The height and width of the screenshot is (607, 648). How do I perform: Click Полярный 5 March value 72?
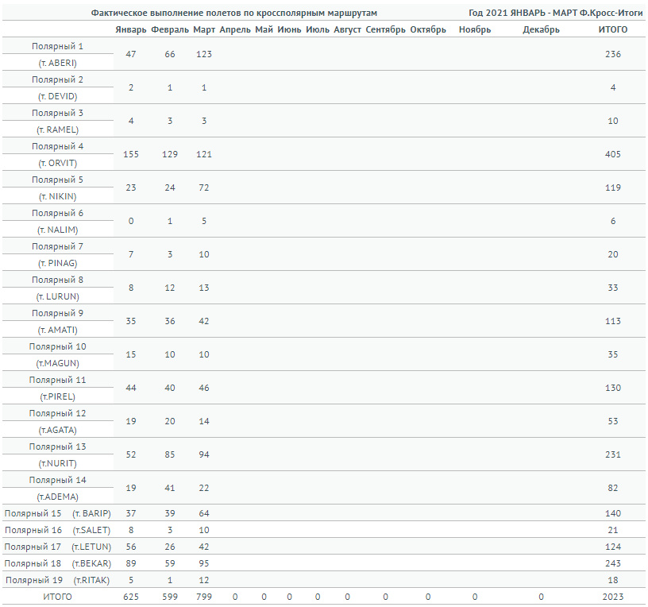(x=204, y=188)
